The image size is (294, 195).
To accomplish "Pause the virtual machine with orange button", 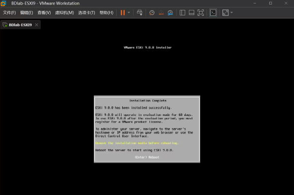I will click(123, 13).
